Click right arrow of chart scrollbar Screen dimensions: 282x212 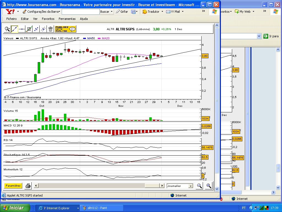pos(162,186)
